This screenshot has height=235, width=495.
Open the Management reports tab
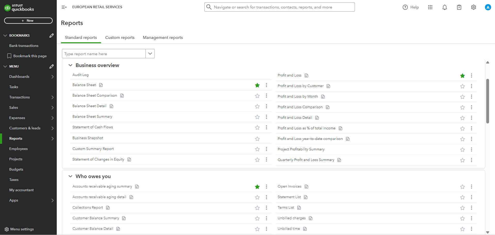[163, 38]
